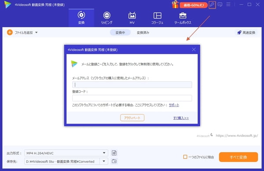This screenshot has width=264, height=171.
Task: Open the サポート link
Action: [x=174, y=105]
